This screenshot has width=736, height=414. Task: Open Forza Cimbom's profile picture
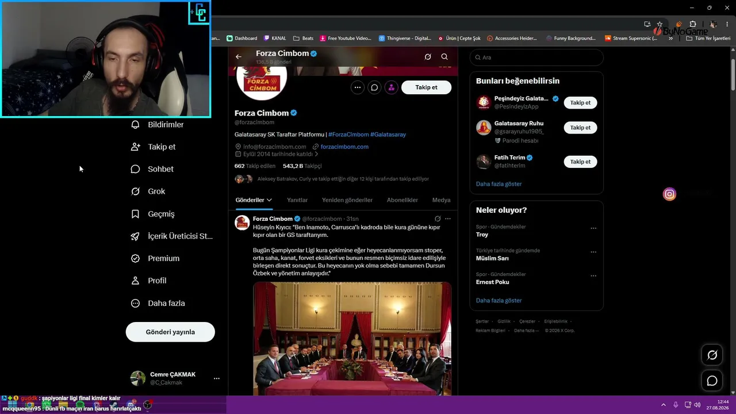tap(262, 80)
